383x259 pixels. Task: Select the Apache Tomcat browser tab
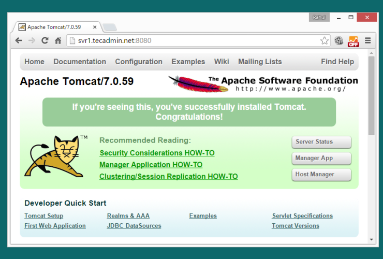57,27
